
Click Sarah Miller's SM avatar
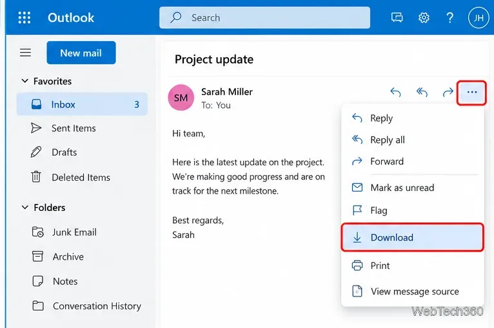tap(181, 97)
